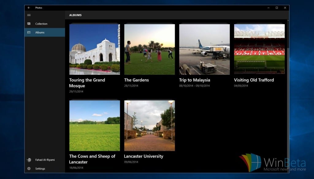Click the date 18/06/2014
Viewport: 314px width, 179px height.
point(76,168)
